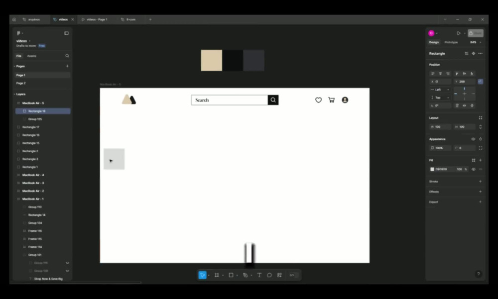Open Move tool options dropdown arrow
The width and height of the screenshot is (498, 299).
(208, 276)
